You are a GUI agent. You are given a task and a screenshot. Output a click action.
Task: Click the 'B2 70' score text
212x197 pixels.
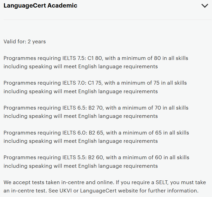(x=96, y=108)
